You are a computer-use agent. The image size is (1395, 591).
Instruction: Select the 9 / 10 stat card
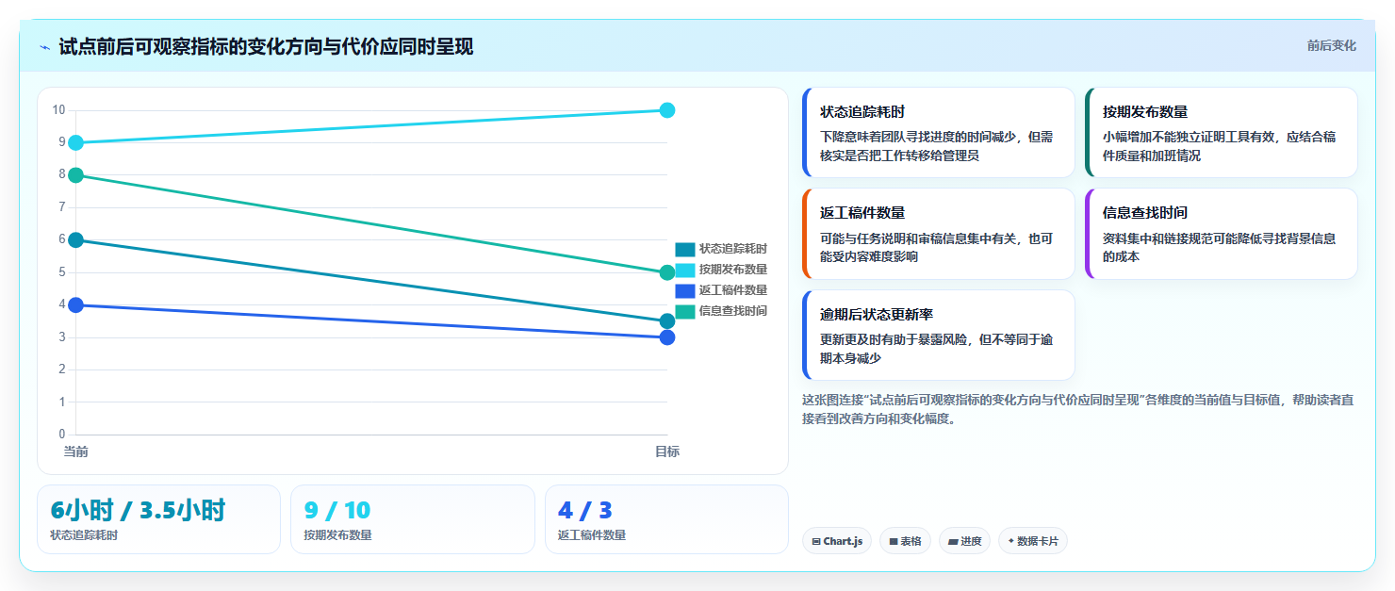coord(413,519)
